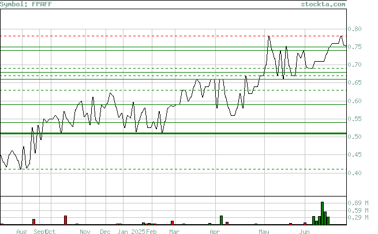Viewport: 378px width, 234px height.
Task: Click the Aug month label
Action: [21, 231]
